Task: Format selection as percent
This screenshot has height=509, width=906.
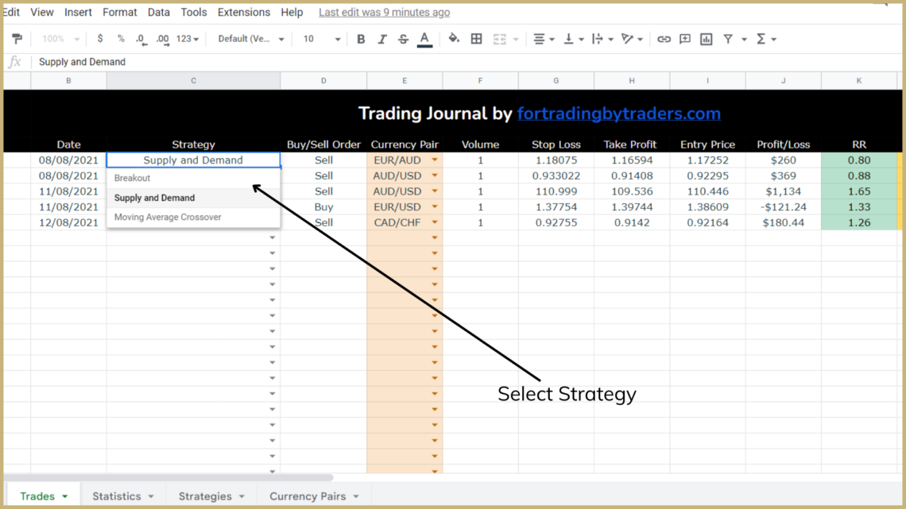Action: click(121, 38)
